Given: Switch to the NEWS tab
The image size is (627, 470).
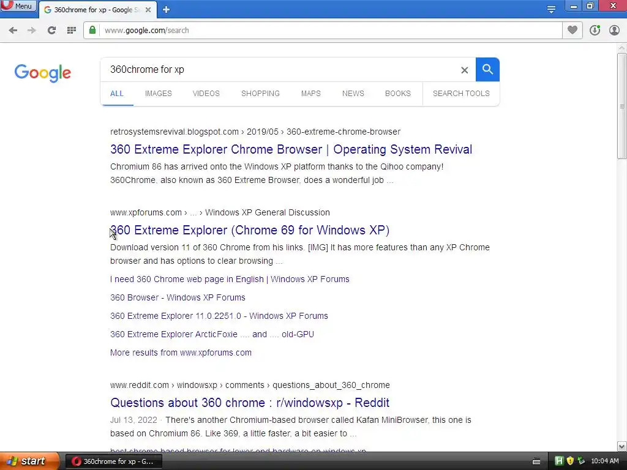Looking at the screenshot, I should (x=353, y=94).
